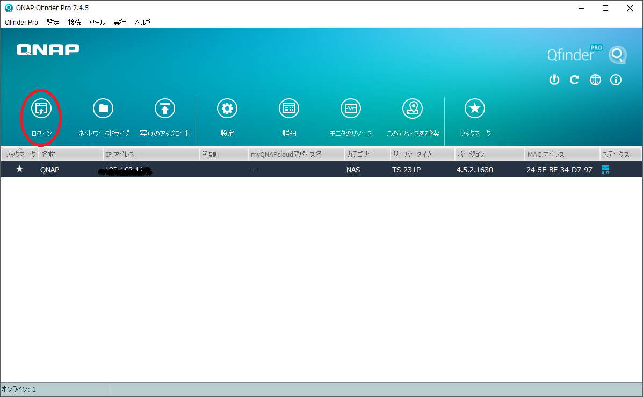Click the SMTP status icon in QNAP row

coord(605,169)
